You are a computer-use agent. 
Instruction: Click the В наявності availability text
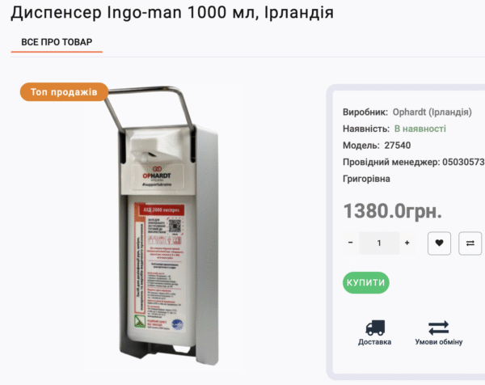pos(420,129)
